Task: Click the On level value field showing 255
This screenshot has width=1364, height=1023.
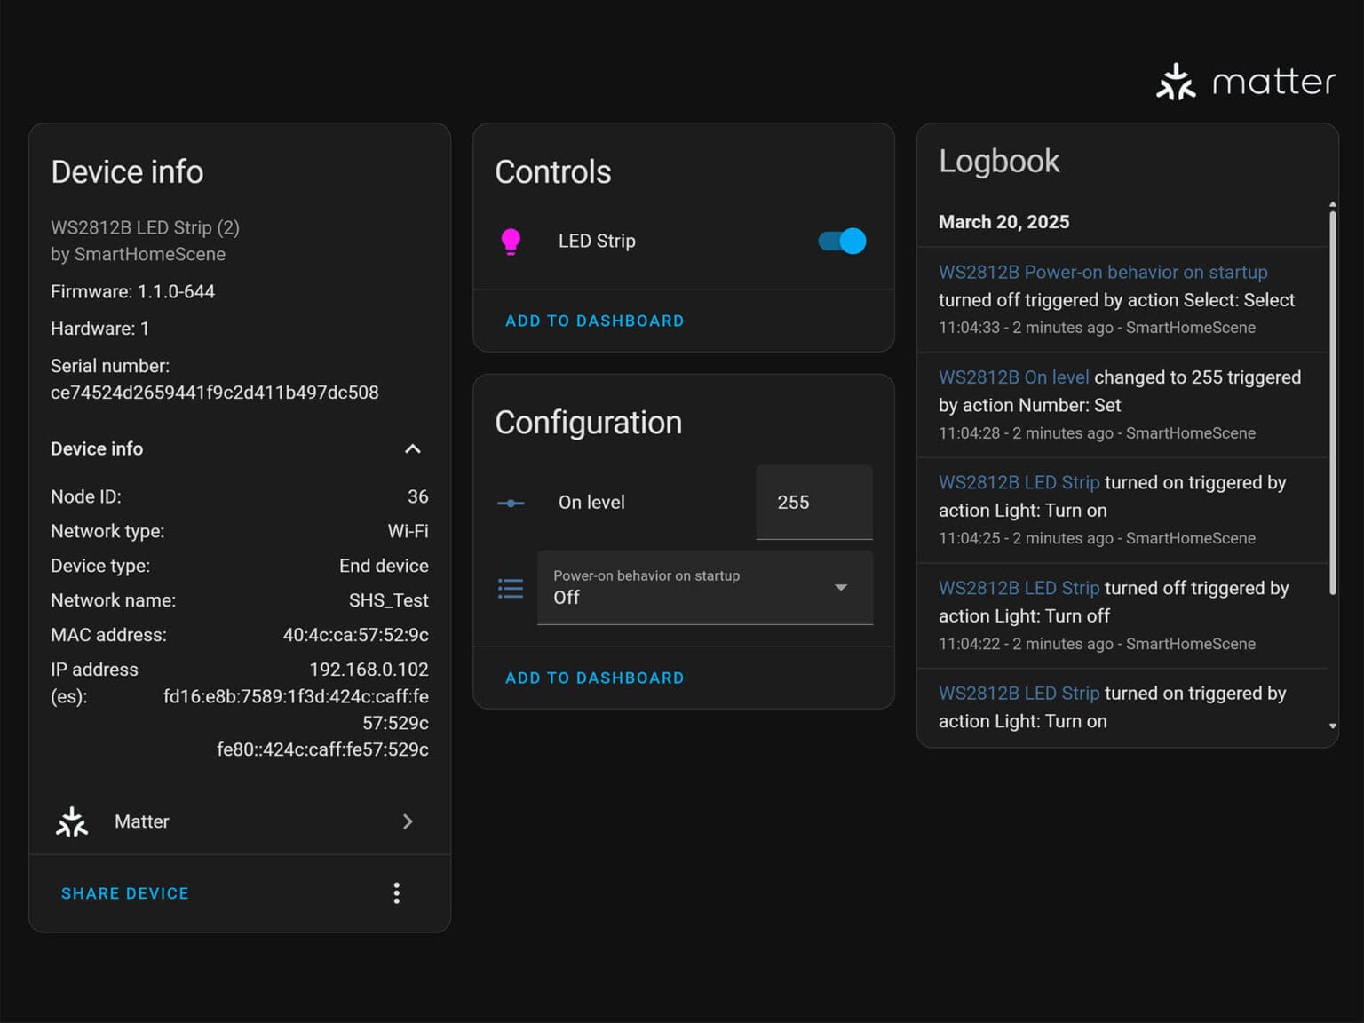Action: pos(813,503)
